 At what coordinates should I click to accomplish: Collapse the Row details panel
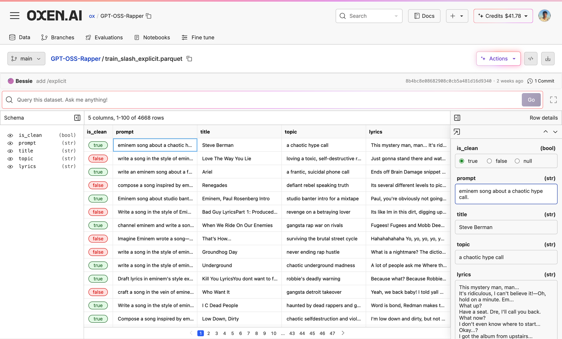[x=457, y=118]
